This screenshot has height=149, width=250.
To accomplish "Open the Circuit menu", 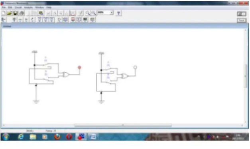I will (x=18, y=8).
